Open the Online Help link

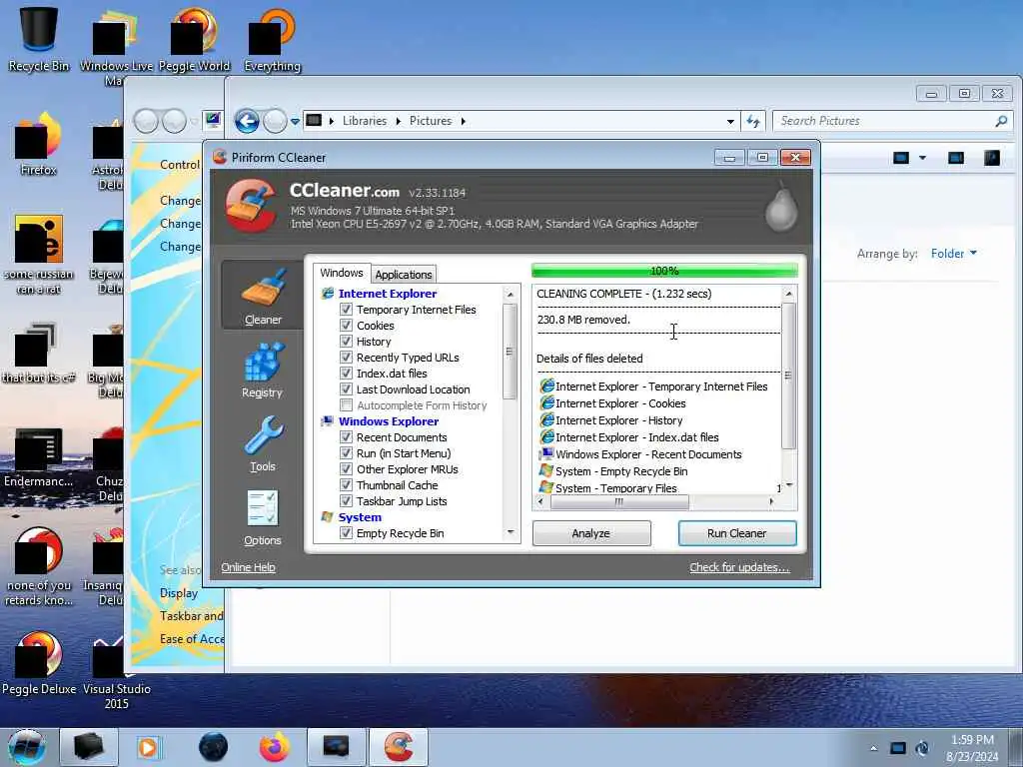[x=248, y=567]
